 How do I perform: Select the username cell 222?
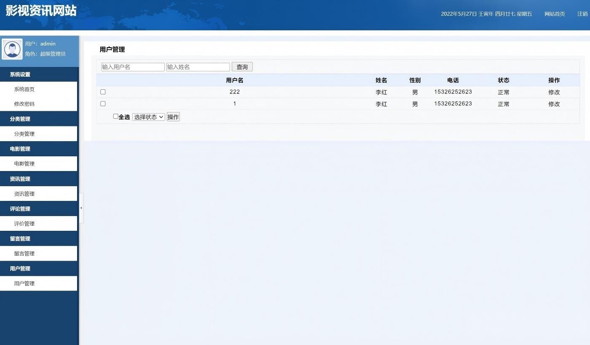click(235, 92)
